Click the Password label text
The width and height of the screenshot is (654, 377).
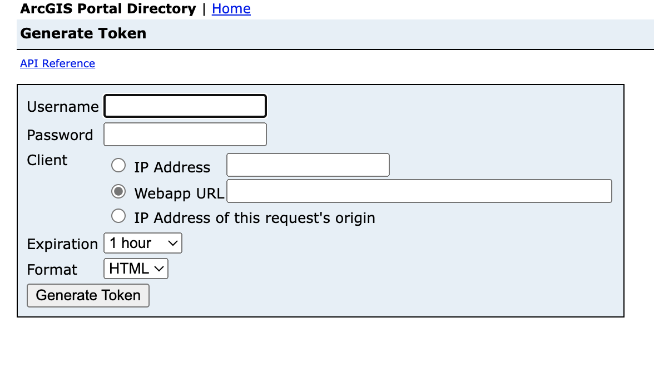[x=60, y=135]
